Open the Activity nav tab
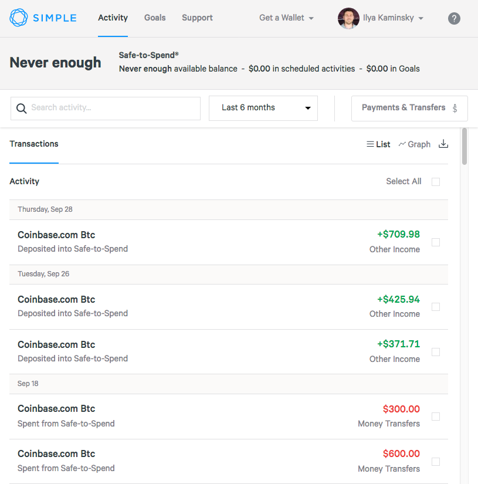Screen dimensions: 478x484 pos(113,18)
